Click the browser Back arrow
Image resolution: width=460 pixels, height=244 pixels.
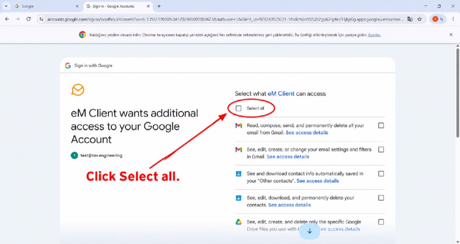7,19
